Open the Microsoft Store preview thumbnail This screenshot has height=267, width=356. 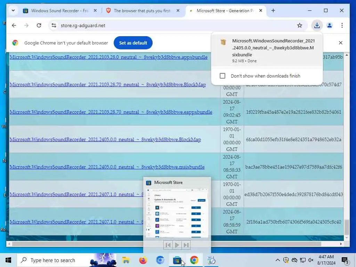point(177,213)
